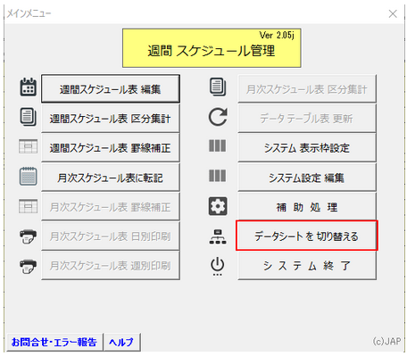
Task: Open システム設定 編集
Action: point(307,178)
